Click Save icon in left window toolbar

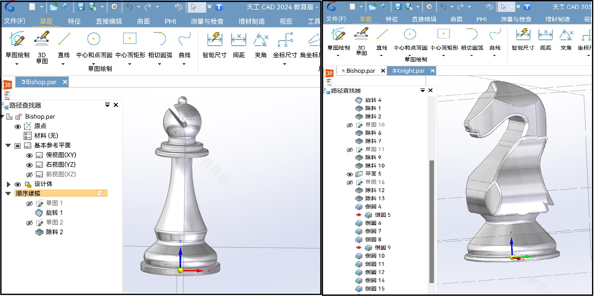click(81, 7)
